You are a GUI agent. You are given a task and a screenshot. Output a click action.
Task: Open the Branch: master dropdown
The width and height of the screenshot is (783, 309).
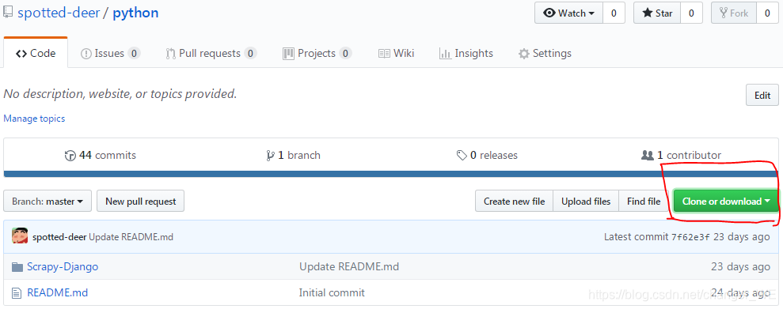click(48, 202)
